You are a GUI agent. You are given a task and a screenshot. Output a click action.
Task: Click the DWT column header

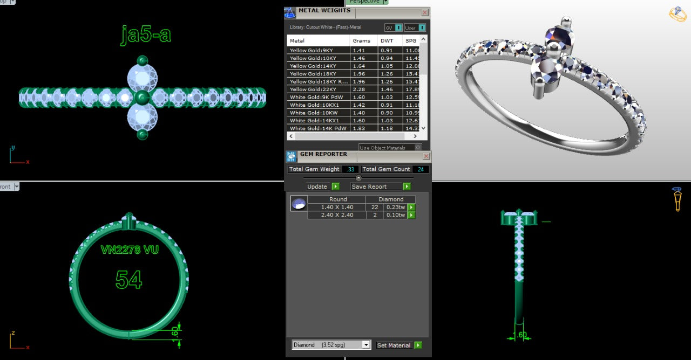pos(389,41)
